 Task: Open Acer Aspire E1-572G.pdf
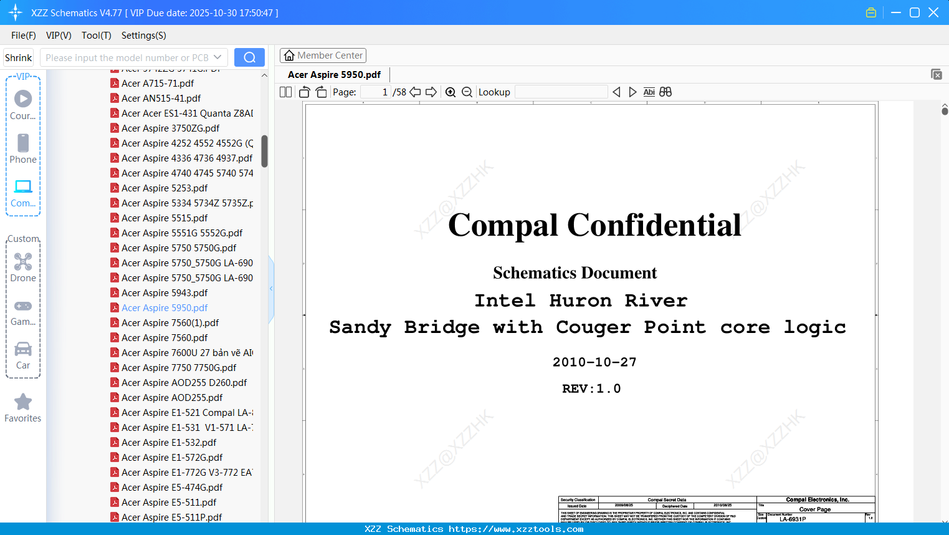[x=166, y=457]
